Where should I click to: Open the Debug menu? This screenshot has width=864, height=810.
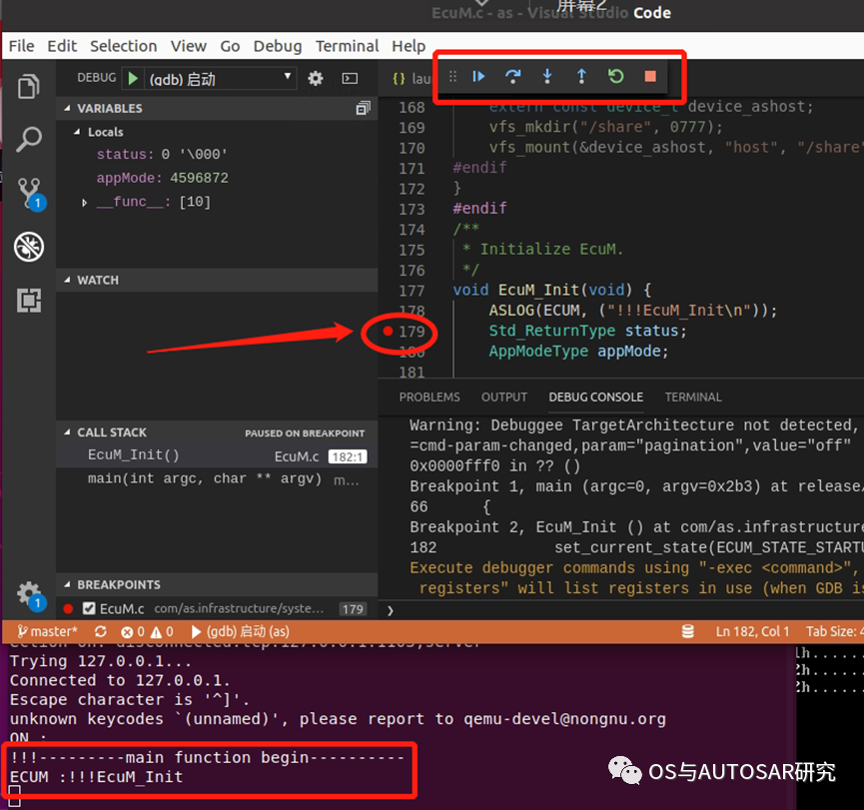(277, 46)
